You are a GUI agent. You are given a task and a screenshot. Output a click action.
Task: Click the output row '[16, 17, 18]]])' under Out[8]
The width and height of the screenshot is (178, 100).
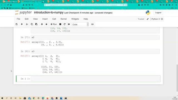click(x=52, y=72)
